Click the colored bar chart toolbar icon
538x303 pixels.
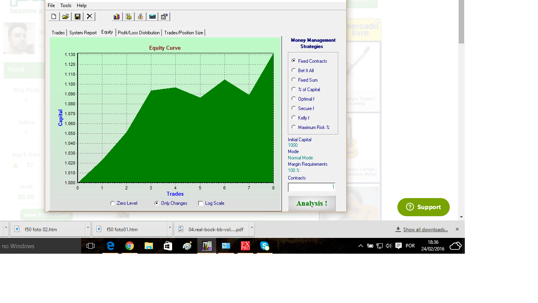[x=117, y=17]
